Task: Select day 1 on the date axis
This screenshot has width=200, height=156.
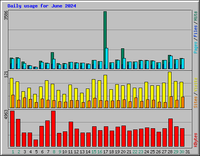Action: click(13, 152)
